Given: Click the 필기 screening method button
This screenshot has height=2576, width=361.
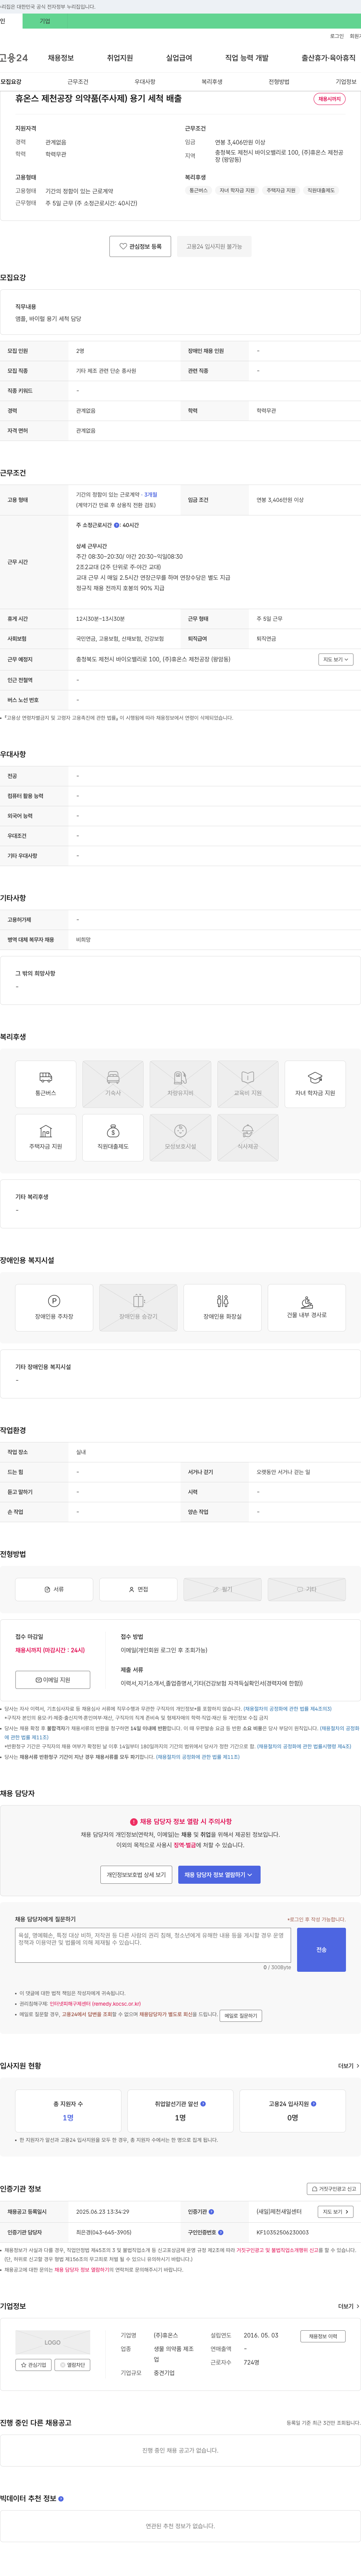Looking at the screenshot, I should pos(222,1589).
